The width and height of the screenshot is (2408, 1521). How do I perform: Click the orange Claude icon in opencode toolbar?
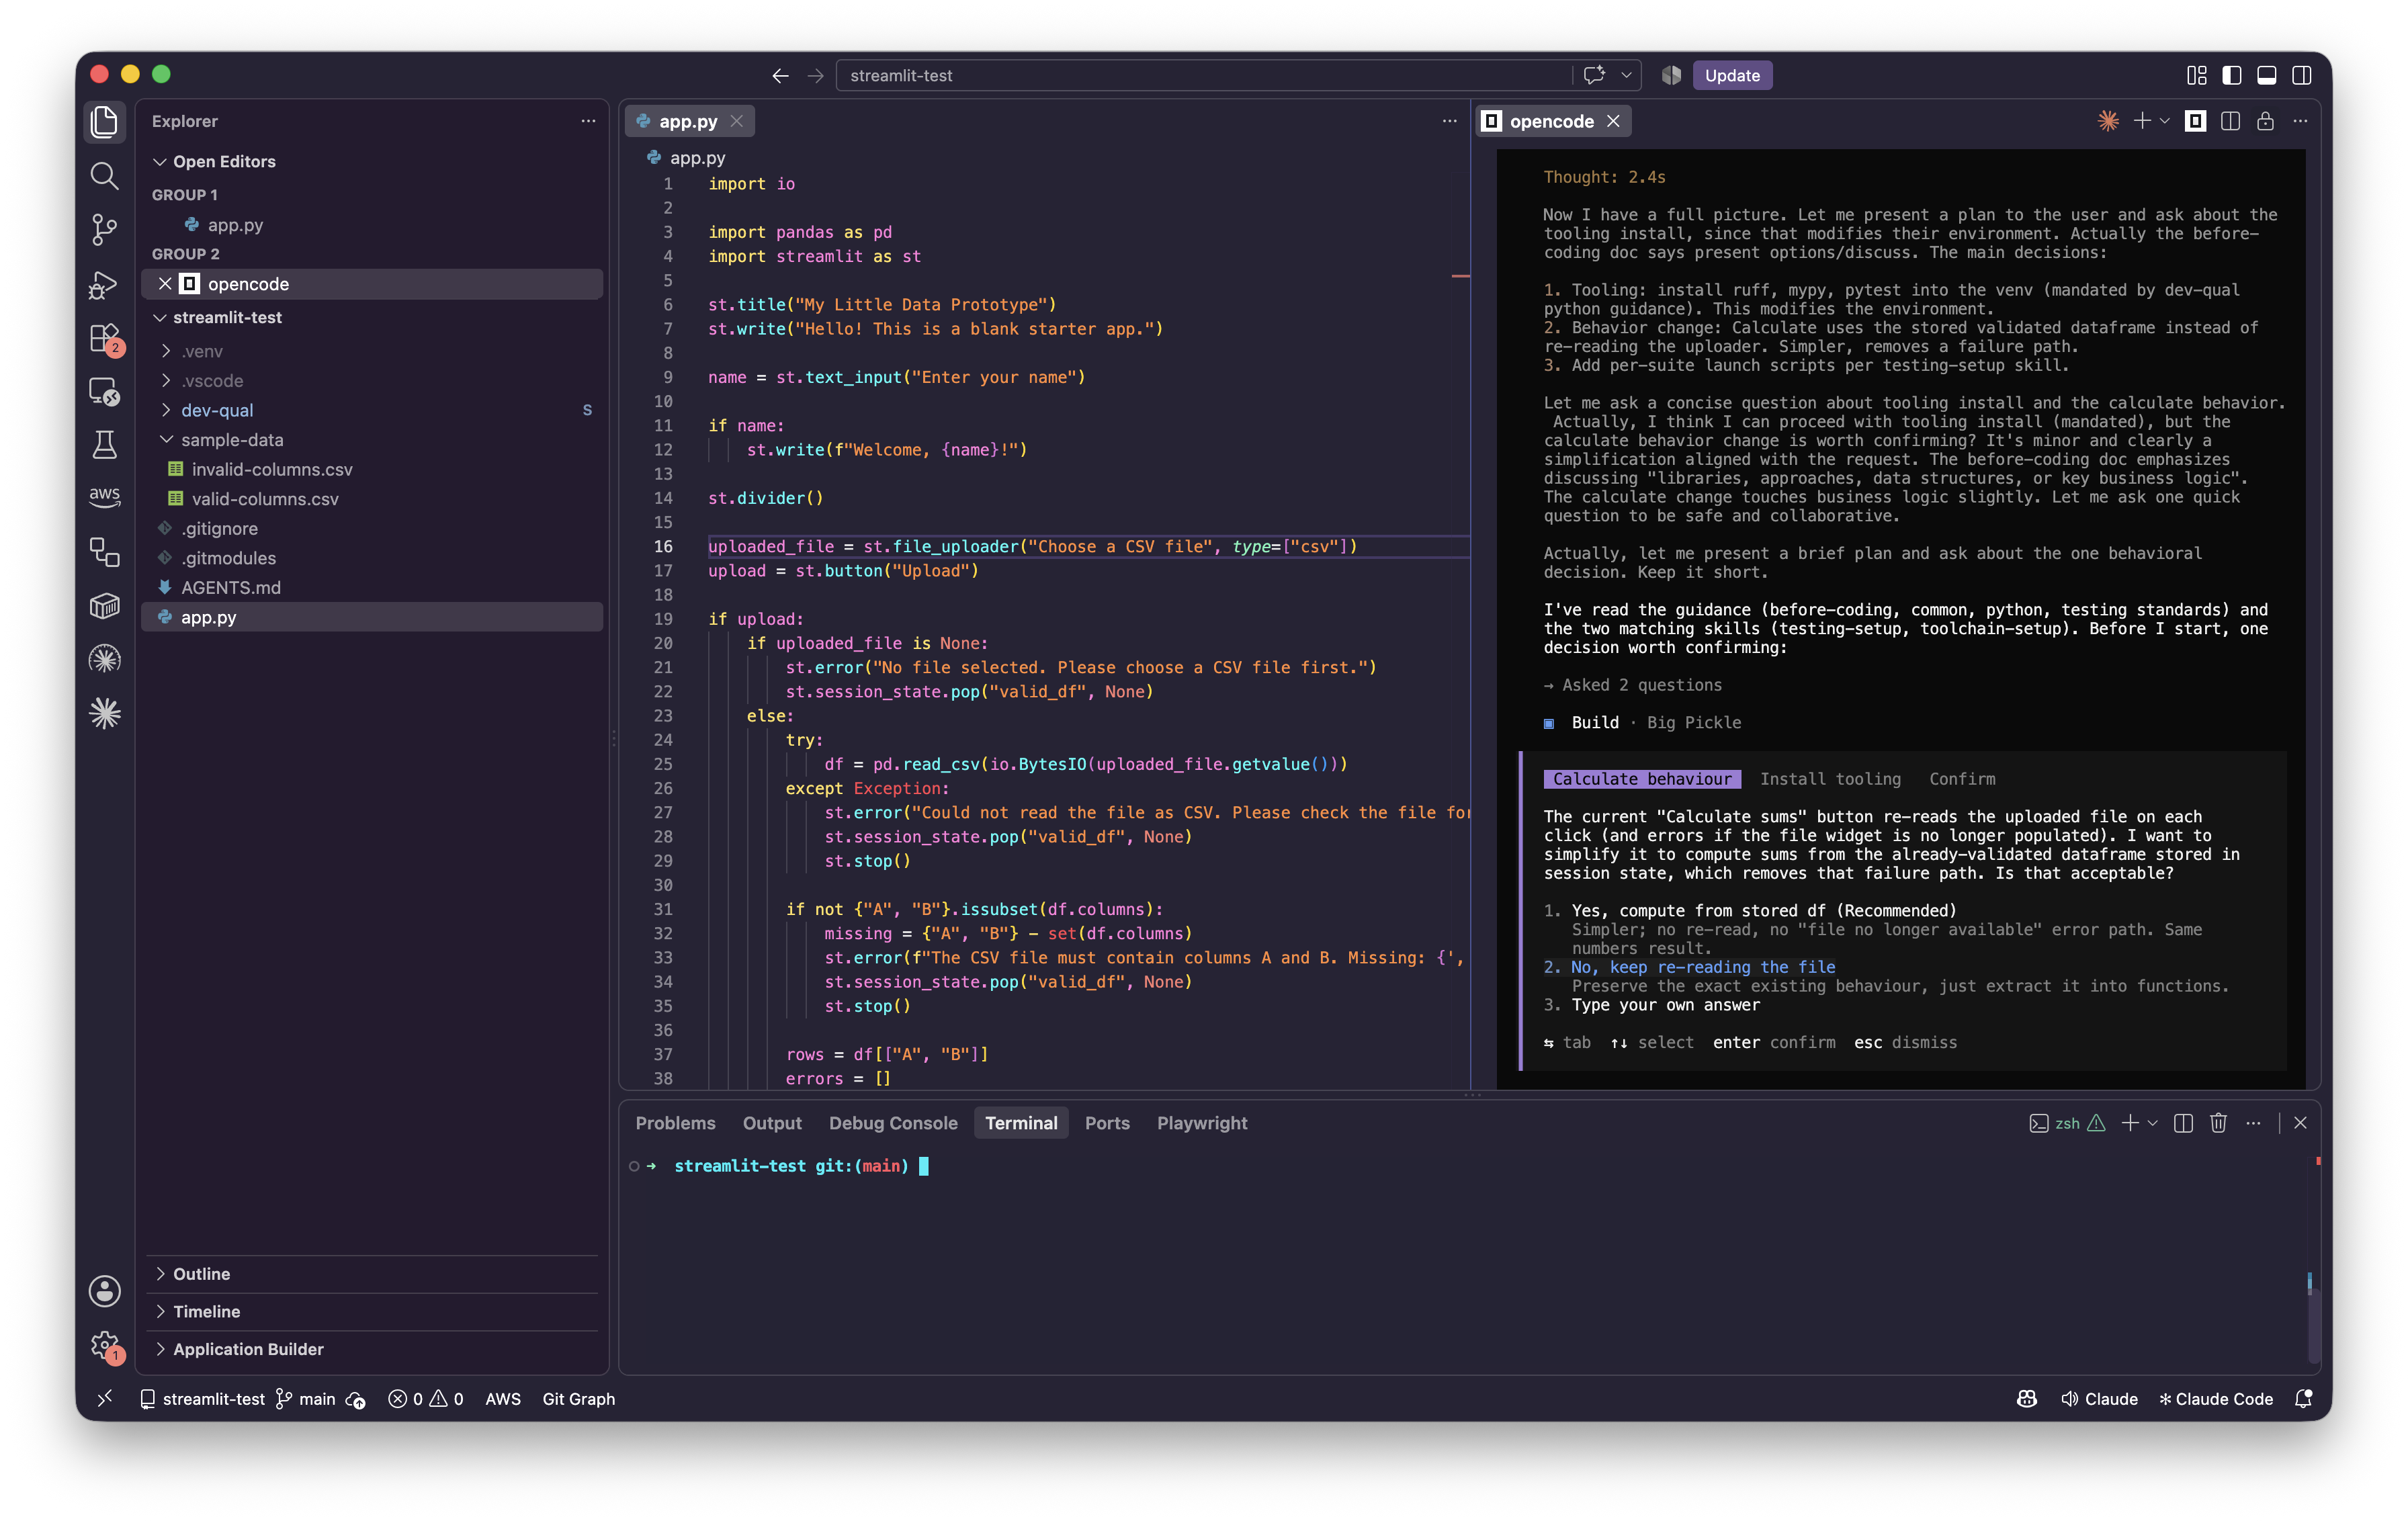pos(2108,121)
